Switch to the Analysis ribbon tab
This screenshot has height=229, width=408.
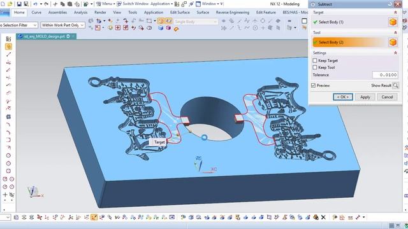(x=81, y=12)
